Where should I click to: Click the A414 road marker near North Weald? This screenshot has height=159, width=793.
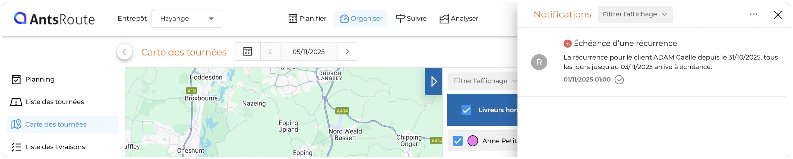(342, 111)
